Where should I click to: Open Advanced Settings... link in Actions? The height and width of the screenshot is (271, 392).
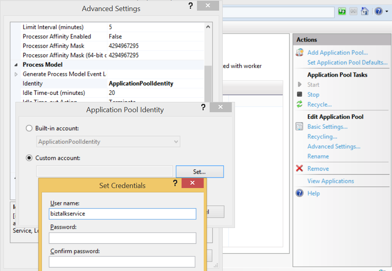[334, 147]
